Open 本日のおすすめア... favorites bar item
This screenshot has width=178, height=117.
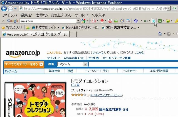pos(121,27)
